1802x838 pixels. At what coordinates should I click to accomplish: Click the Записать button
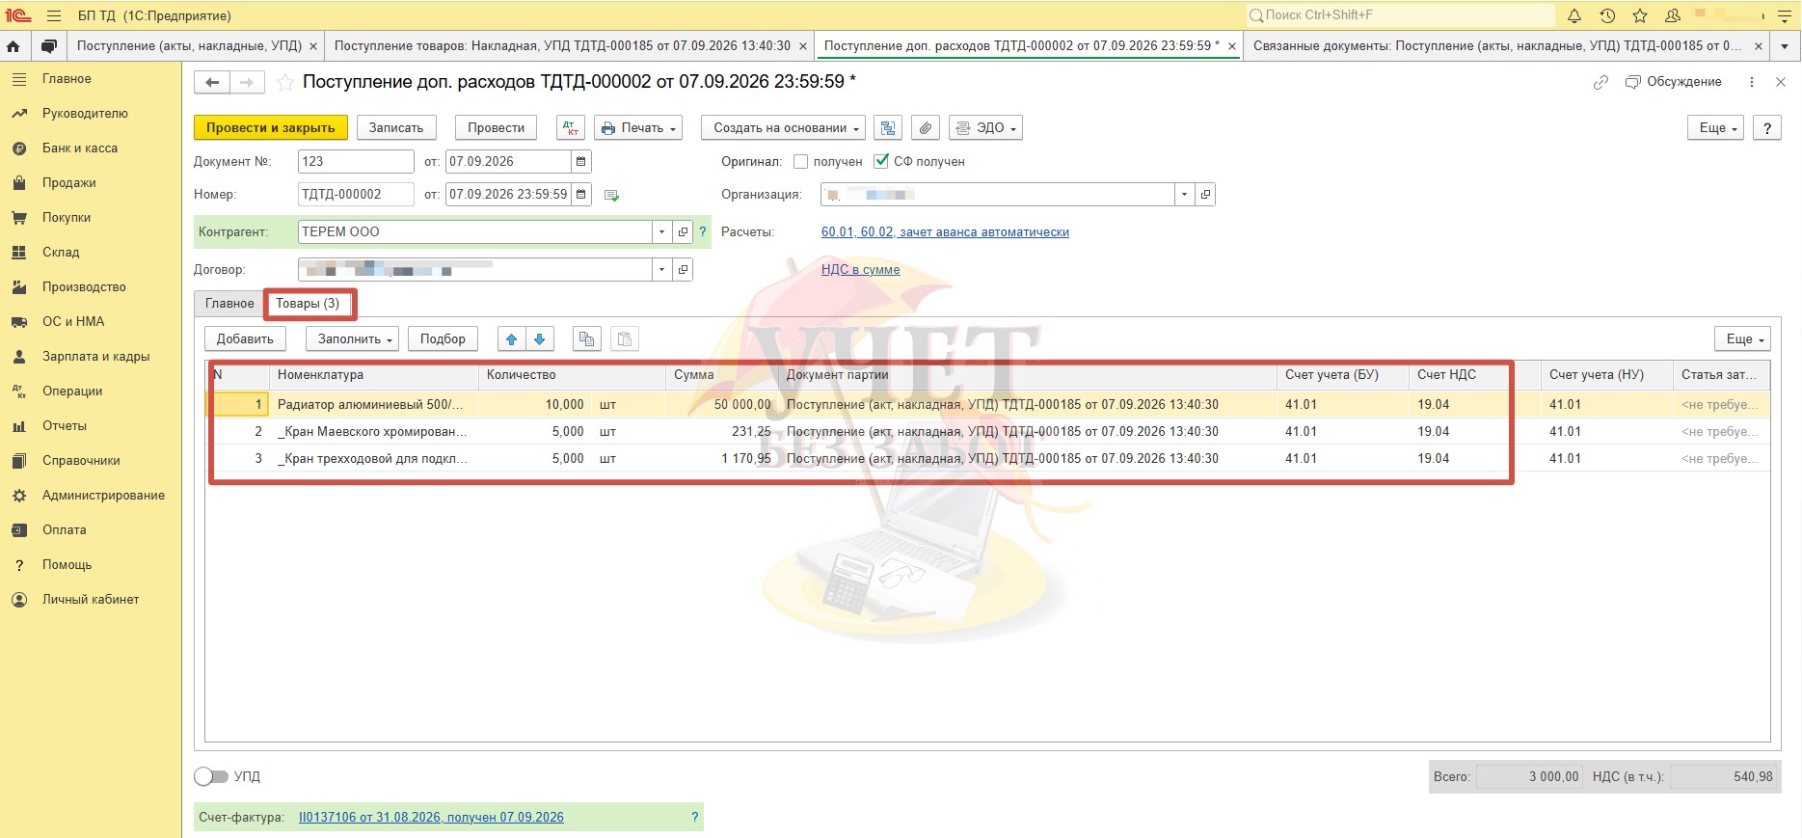[396, 128]
